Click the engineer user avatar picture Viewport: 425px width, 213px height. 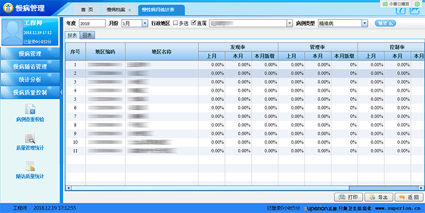tap(12, 32)
